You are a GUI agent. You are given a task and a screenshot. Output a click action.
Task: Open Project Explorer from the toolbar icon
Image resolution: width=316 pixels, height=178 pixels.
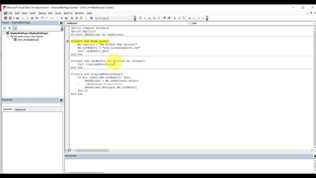72,18
